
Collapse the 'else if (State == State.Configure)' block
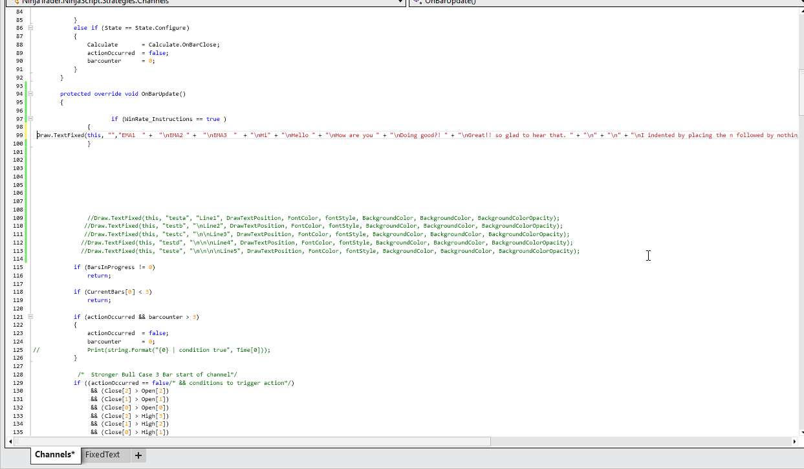[x=30, y=28]
